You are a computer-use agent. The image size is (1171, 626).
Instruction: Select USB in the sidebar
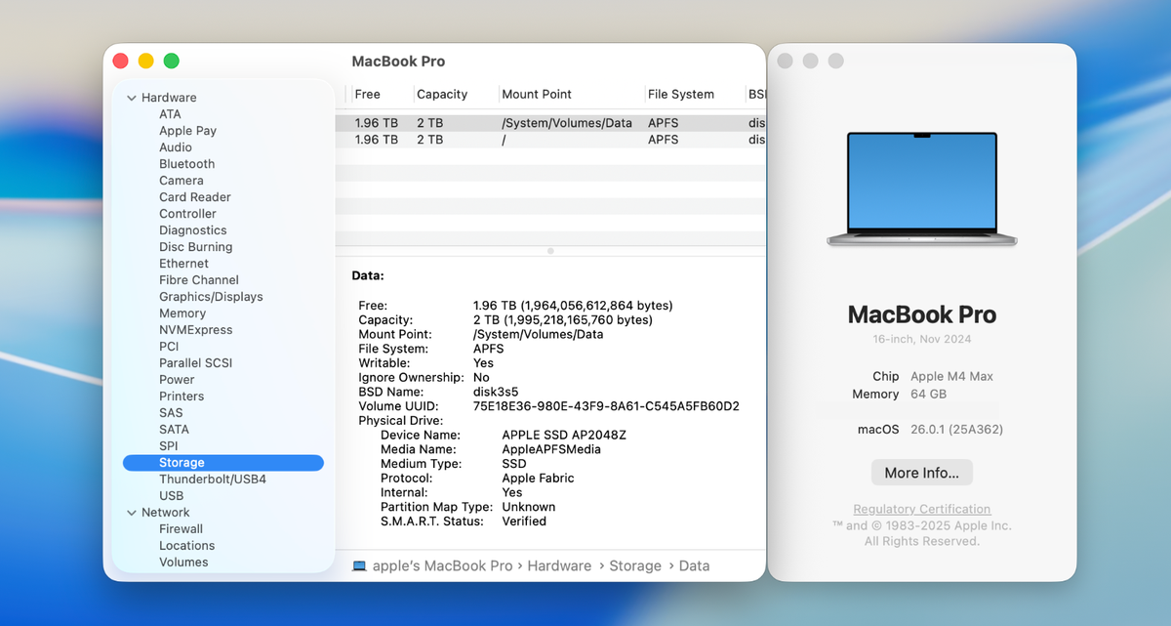pyautogui.click(x=171, y=496)
